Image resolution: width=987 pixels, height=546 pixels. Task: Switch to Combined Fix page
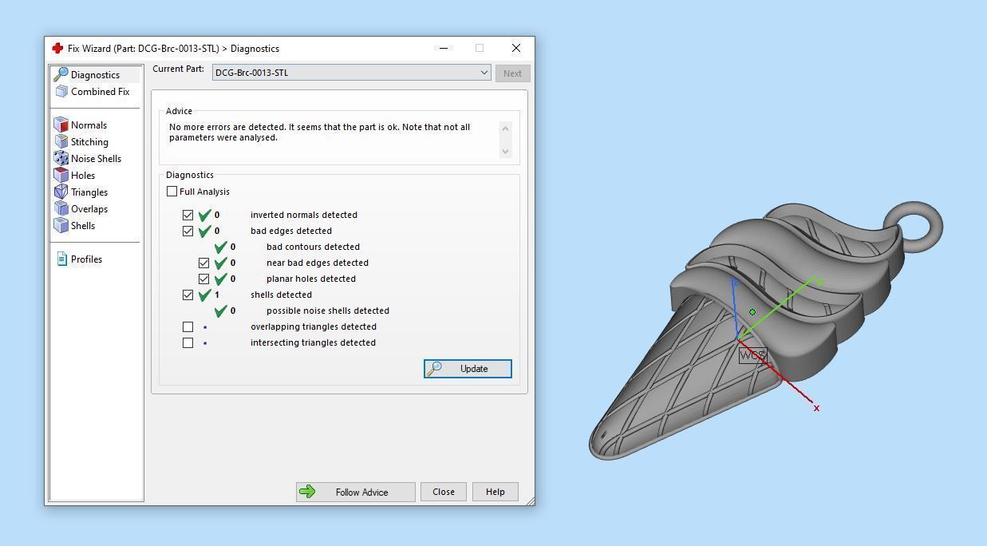[100, 91]
